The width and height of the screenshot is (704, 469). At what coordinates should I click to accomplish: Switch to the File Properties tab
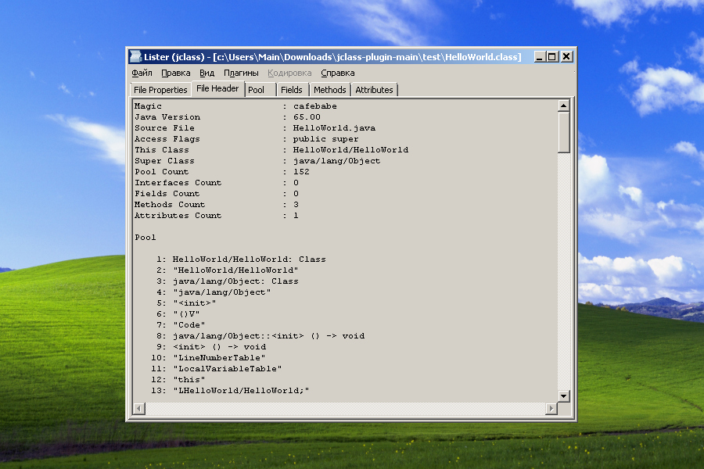pos(160,90)
